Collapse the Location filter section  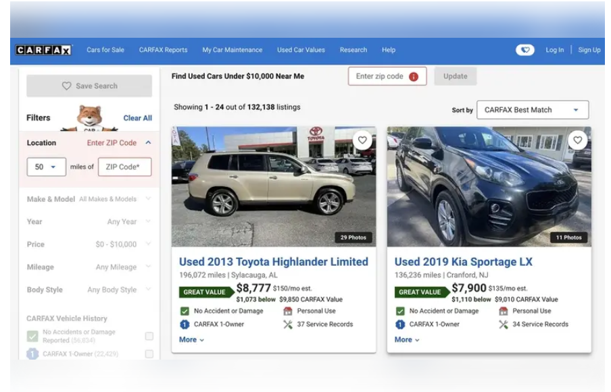point(148,143)
